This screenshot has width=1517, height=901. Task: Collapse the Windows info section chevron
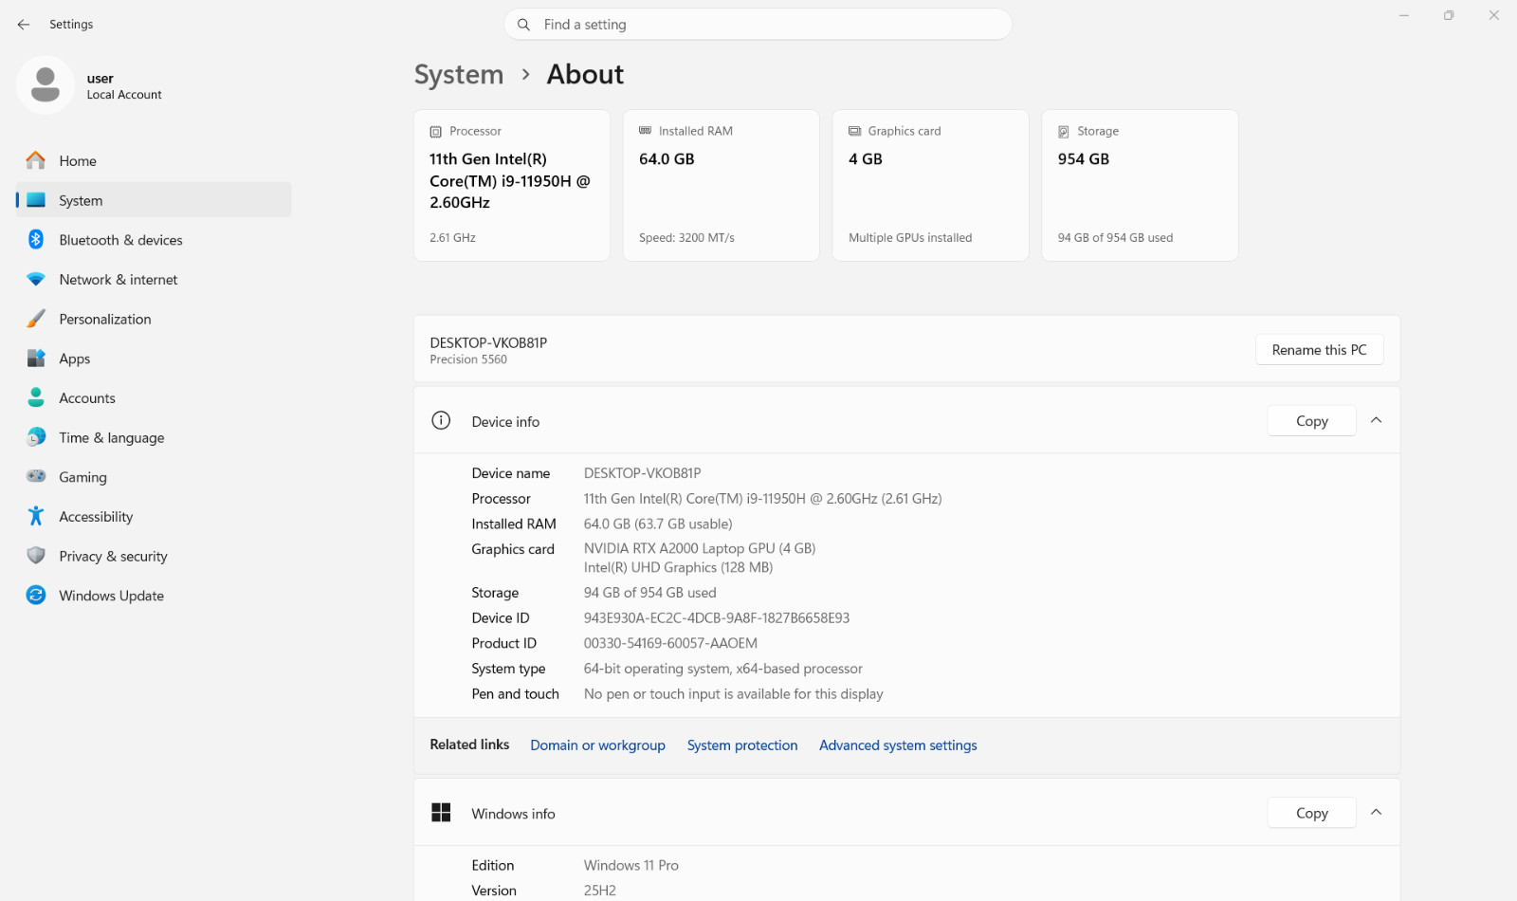(x=1376, y=813)
